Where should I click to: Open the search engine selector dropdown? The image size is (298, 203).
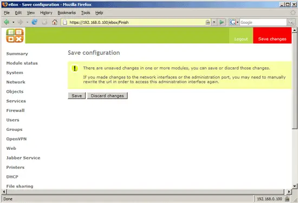pos(237,22)
